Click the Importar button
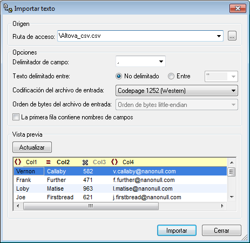 click(177, 231)
